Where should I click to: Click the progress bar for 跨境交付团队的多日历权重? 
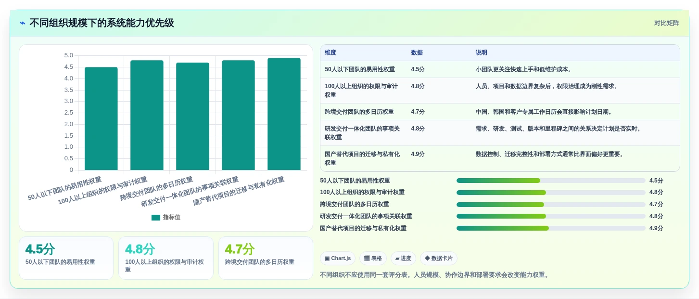551,205
